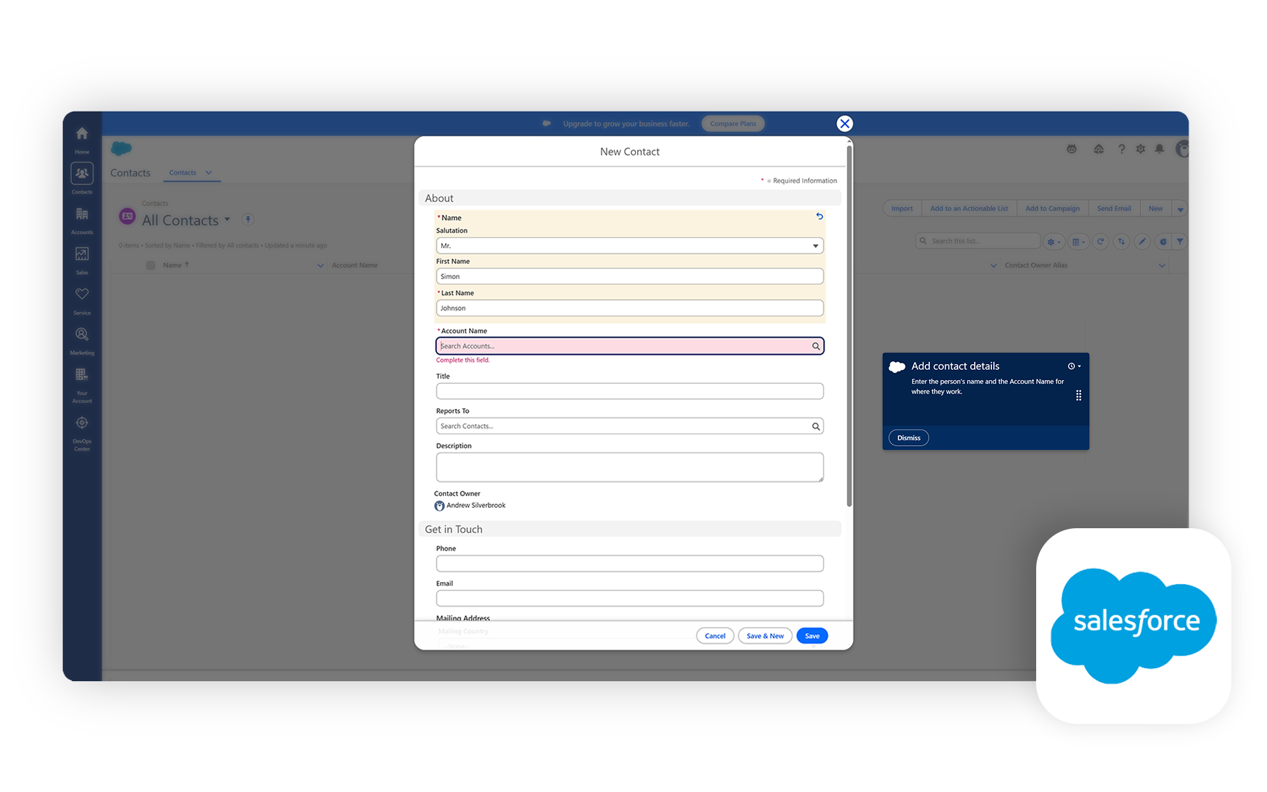Viewport: 1267px width, 792px height.
Task: Undo changes to the Name field
Action: point(819,216)
